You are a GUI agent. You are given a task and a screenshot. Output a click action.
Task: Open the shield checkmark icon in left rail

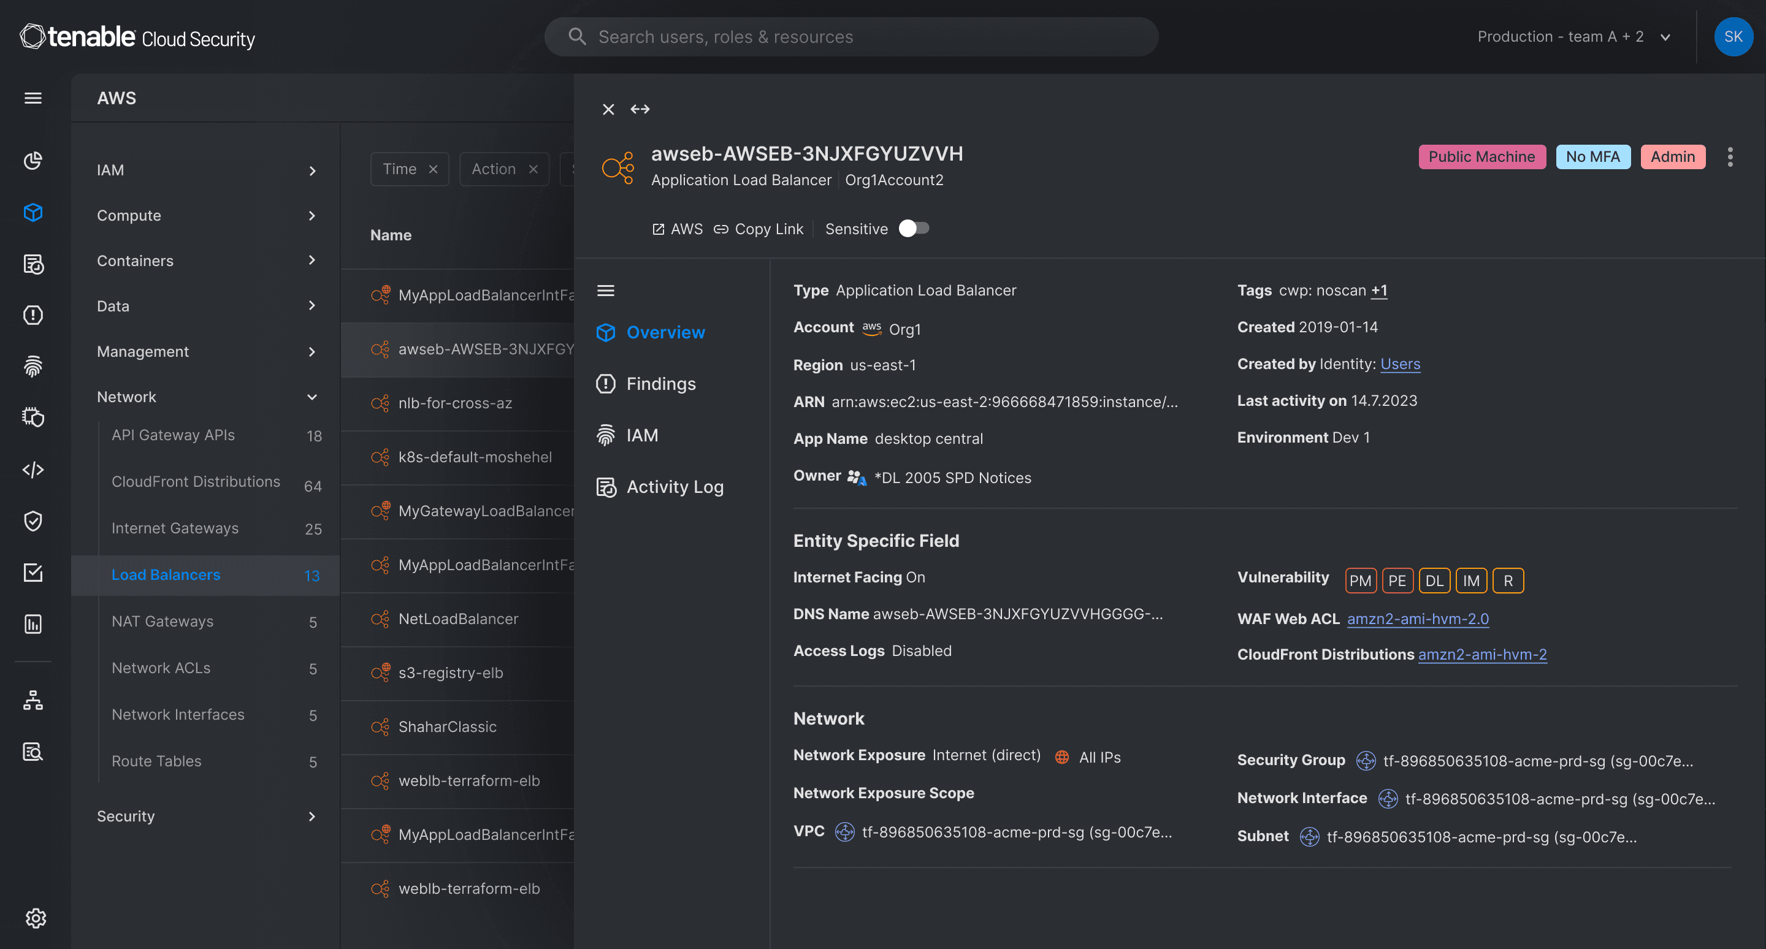[33, 520]
